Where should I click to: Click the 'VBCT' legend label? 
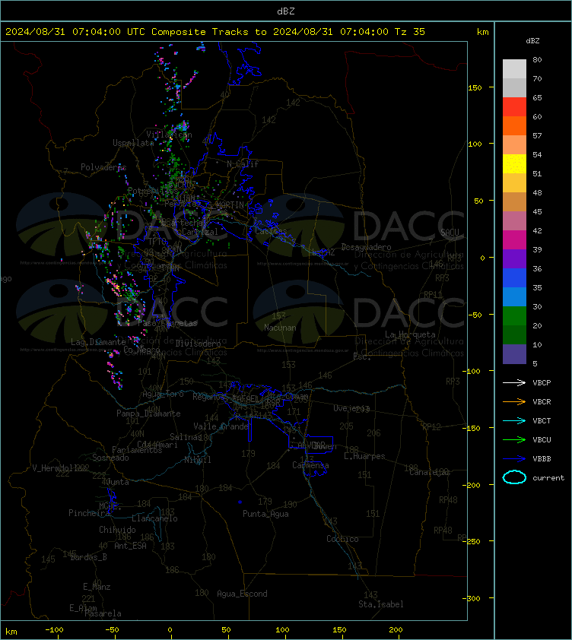pyautogui.click(x=542, y=420)
